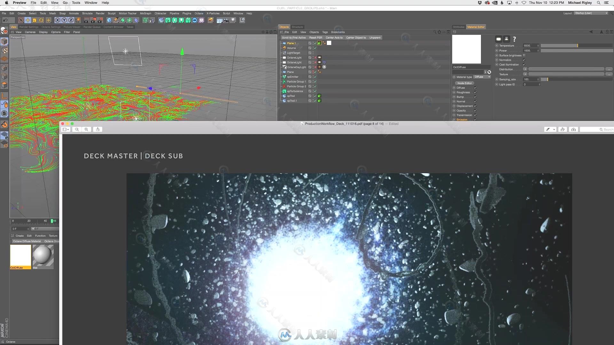Click the Power value stepper arrows
The width and height of the screenshot is (614, 345).
(x=538, y=50)
